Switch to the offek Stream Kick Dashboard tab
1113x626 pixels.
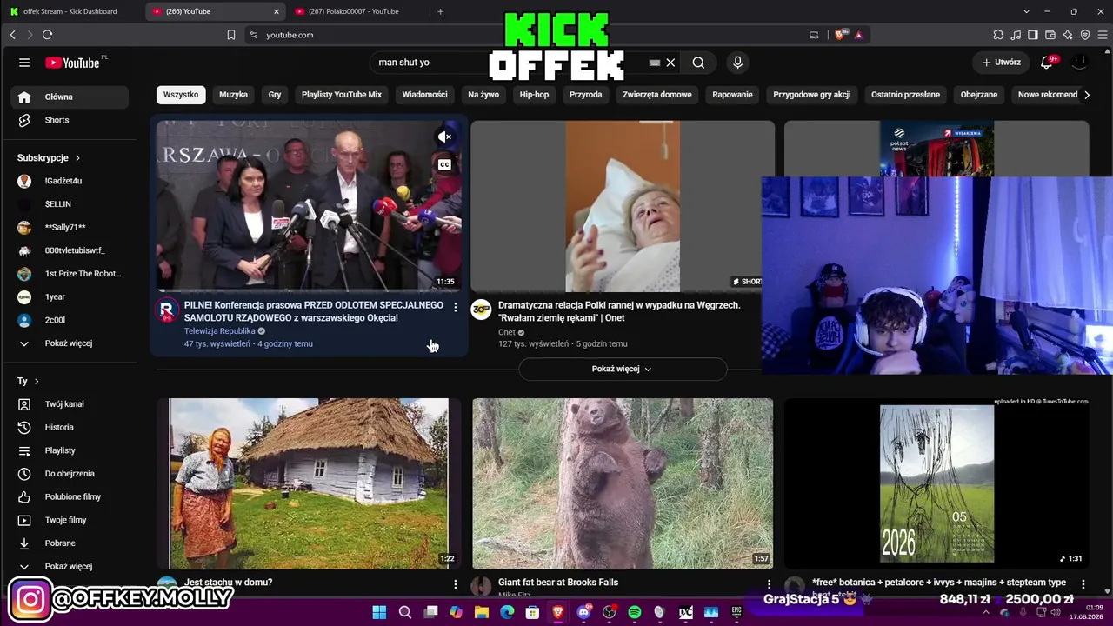pyautogui.click(x=70, y=11)
